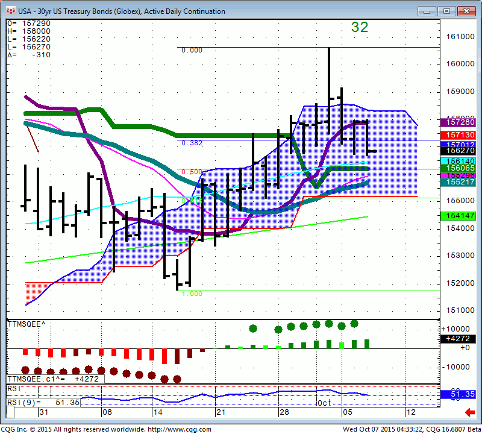This screenshot has height=434, width=482.
Task: Click the RSI study title
Action: (13, 389)
